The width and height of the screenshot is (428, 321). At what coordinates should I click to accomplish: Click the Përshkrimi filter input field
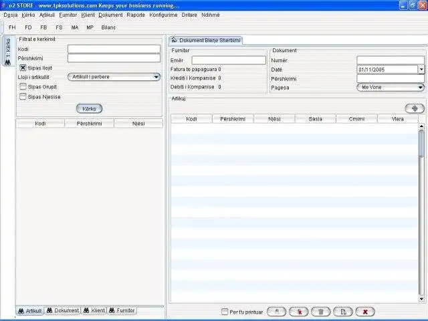pyautogui.click(x=114, y=58)
